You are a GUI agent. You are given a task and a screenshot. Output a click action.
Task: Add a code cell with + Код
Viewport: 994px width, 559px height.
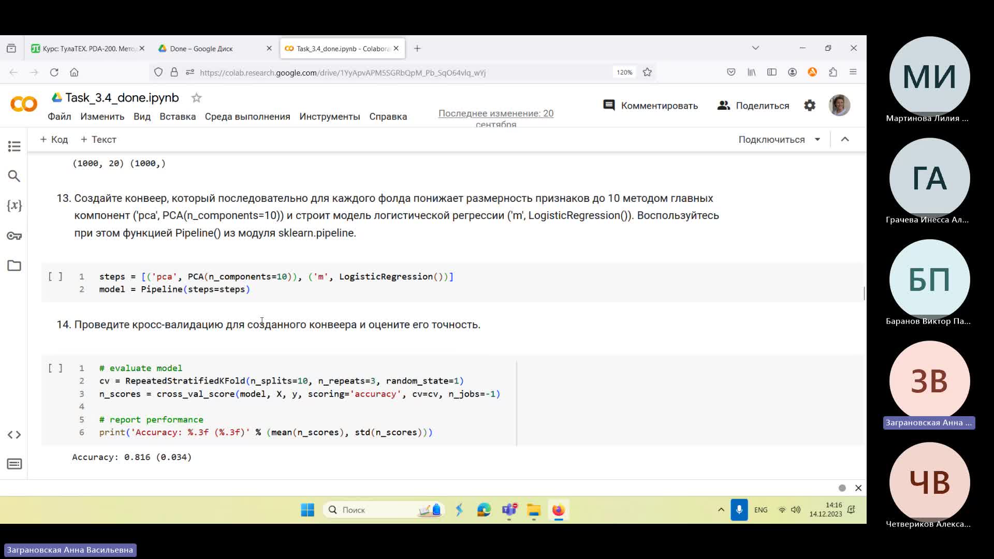pyautogui.click(x=54, y=139)
